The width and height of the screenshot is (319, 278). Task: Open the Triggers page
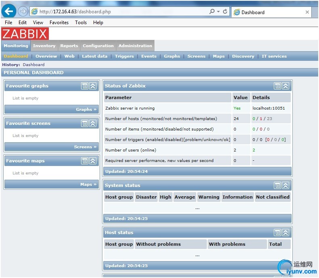click(x=124, y=56)
